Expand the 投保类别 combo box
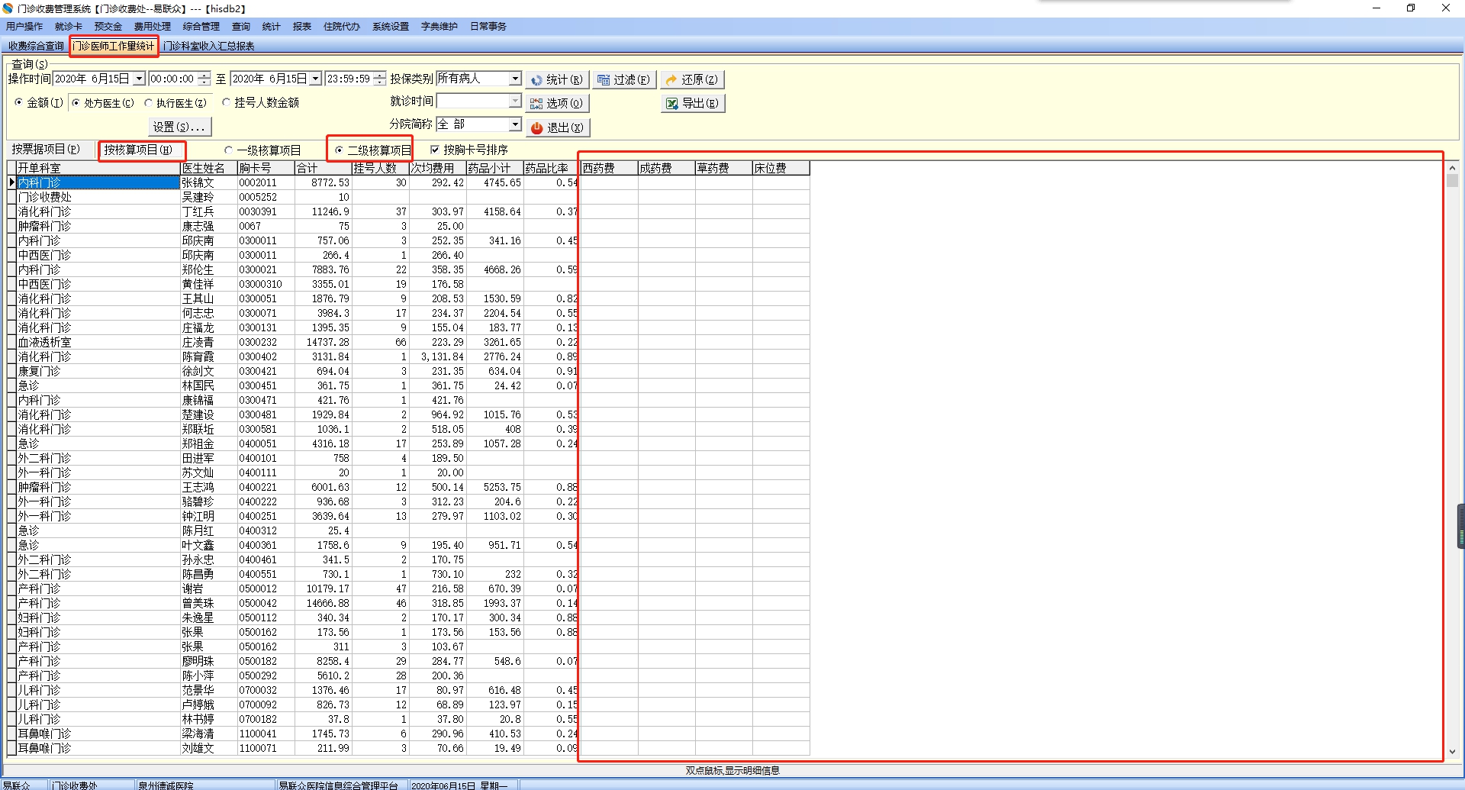1465x790 pixels. [x=515, y=79]
